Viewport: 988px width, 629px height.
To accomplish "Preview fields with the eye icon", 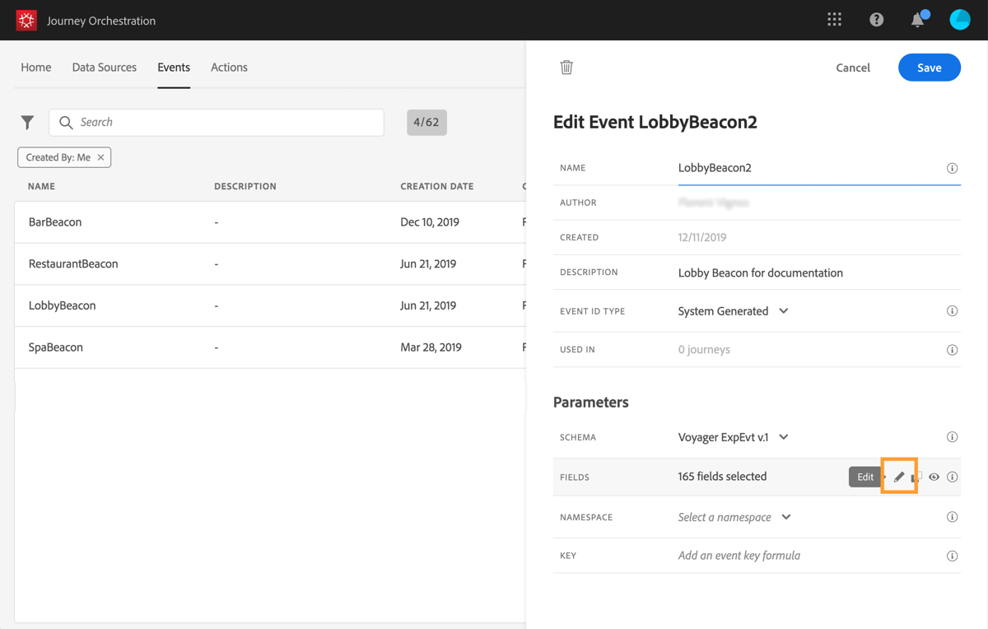I will pyautogui.click(x=934, y=477).
